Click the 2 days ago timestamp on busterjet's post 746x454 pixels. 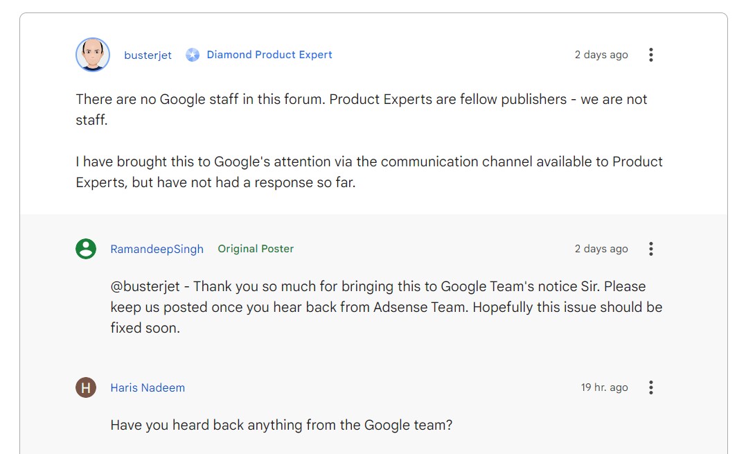(601, 55)
